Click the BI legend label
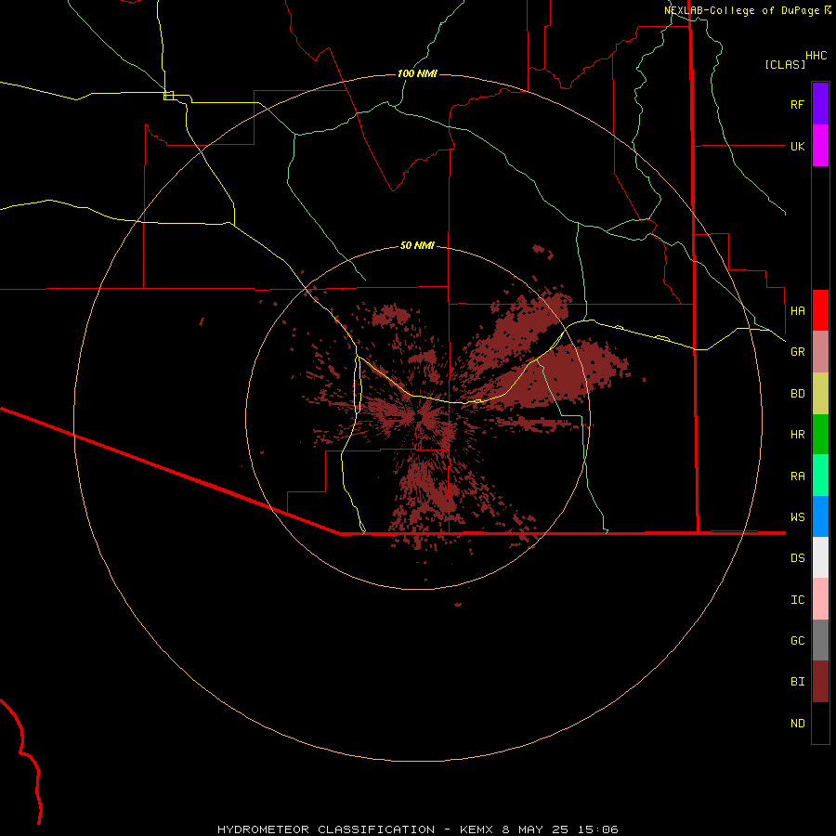The height and width of the screenshot is (836, 836). (x=797, y=682)
